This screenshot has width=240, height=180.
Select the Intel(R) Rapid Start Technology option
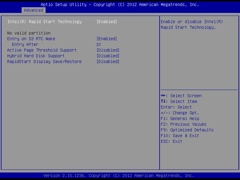(44, 22)
